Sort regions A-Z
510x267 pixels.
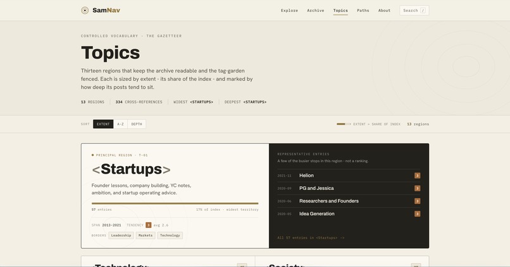120,124
